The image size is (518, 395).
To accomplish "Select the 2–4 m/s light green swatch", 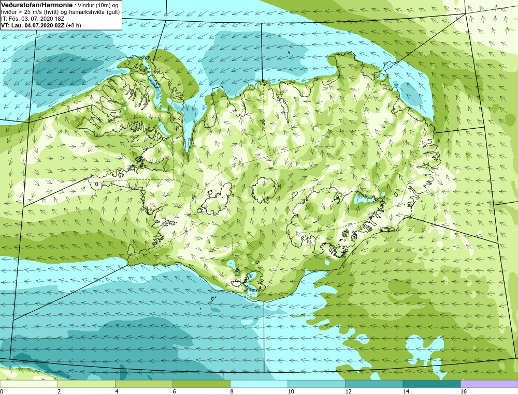I will point(86,384).
